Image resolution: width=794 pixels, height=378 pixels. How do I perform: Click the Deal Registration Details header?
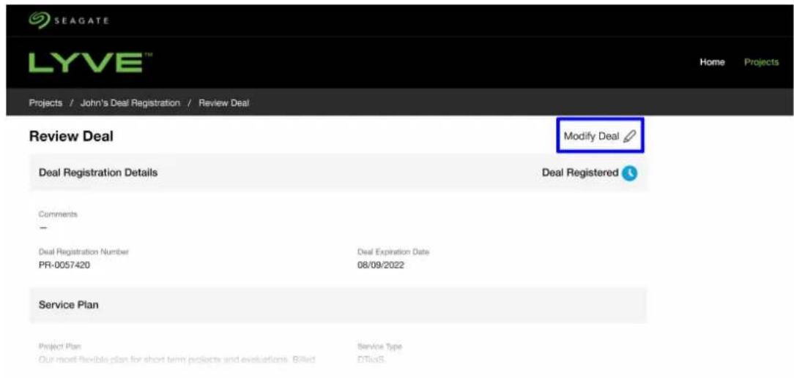[x=98, y=173]
